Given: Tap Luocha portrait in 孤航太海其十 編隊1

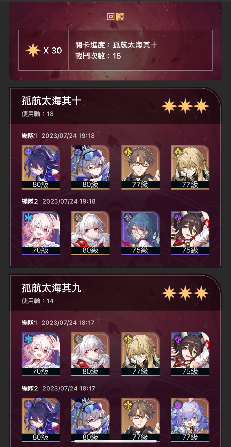Looking at the screenshot, I should 190,167.
